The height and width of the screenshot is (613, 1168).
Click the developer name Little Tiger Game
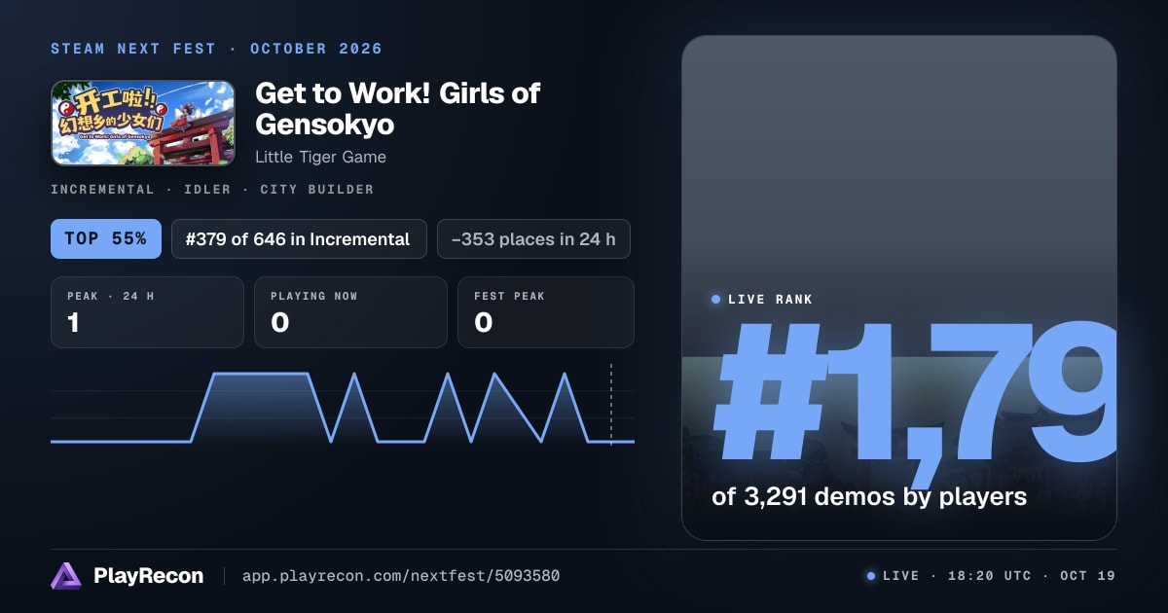pyautogui.click(x=320, y=157)
